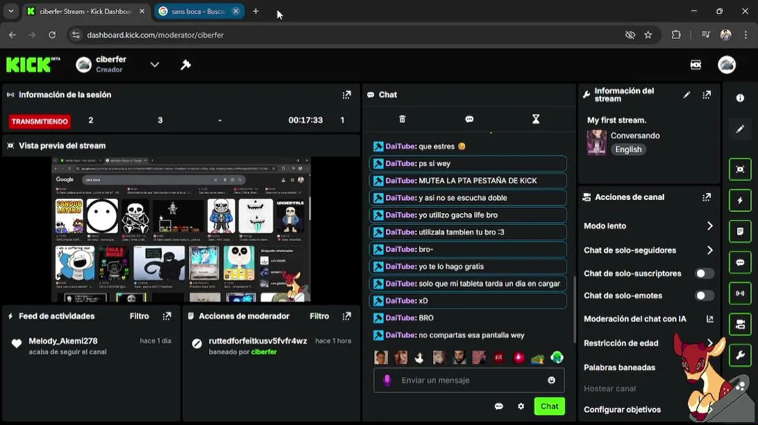Expand Modo lento options
Image resolution: width=758 pixels, height=425 pixels.
pos(710,226)
